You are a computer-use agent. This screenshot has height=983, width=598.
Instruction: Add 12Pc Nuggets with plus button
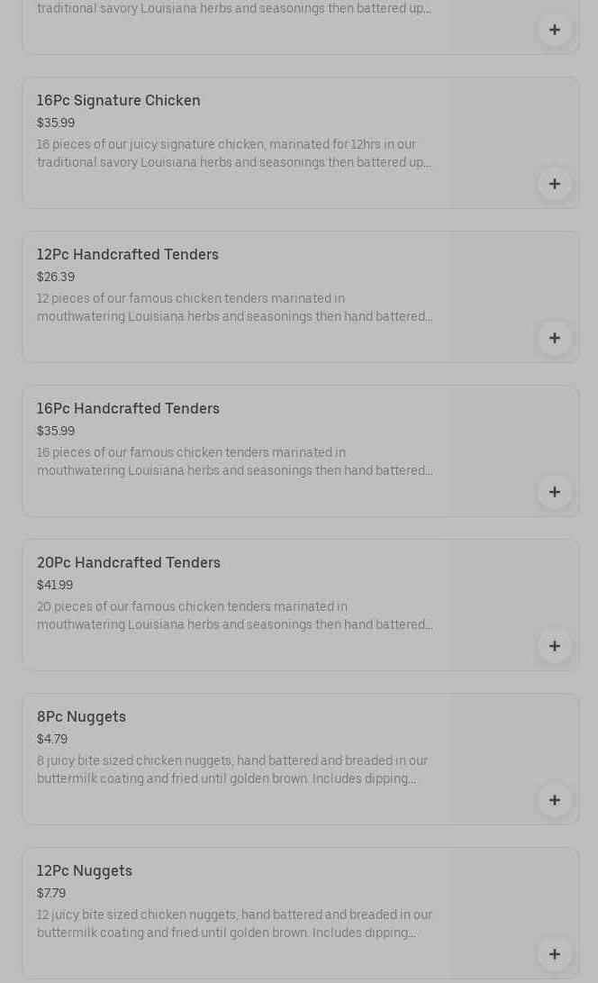pyautogui.click(x=554, y=954)
